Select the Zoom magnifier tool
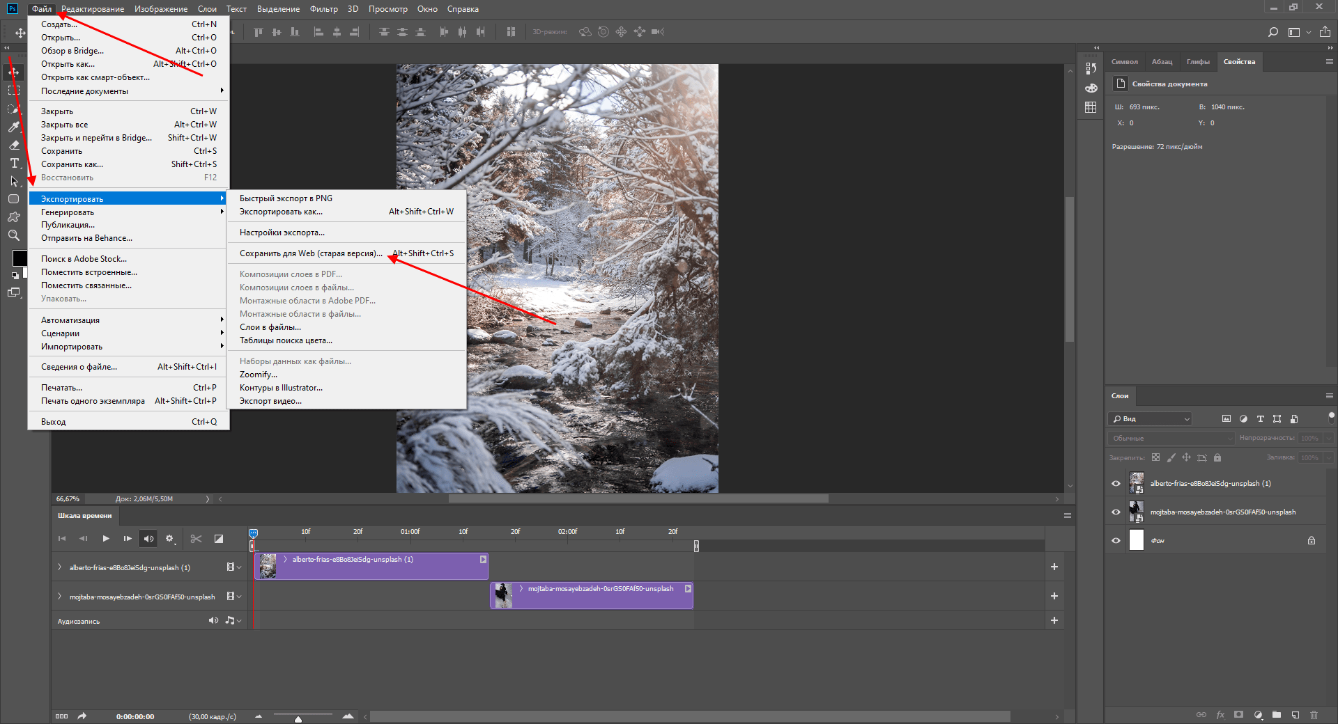 (x=14, y=235)
